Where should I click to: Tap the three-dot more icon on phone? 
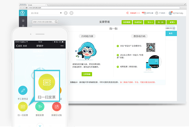click(62, 46)
